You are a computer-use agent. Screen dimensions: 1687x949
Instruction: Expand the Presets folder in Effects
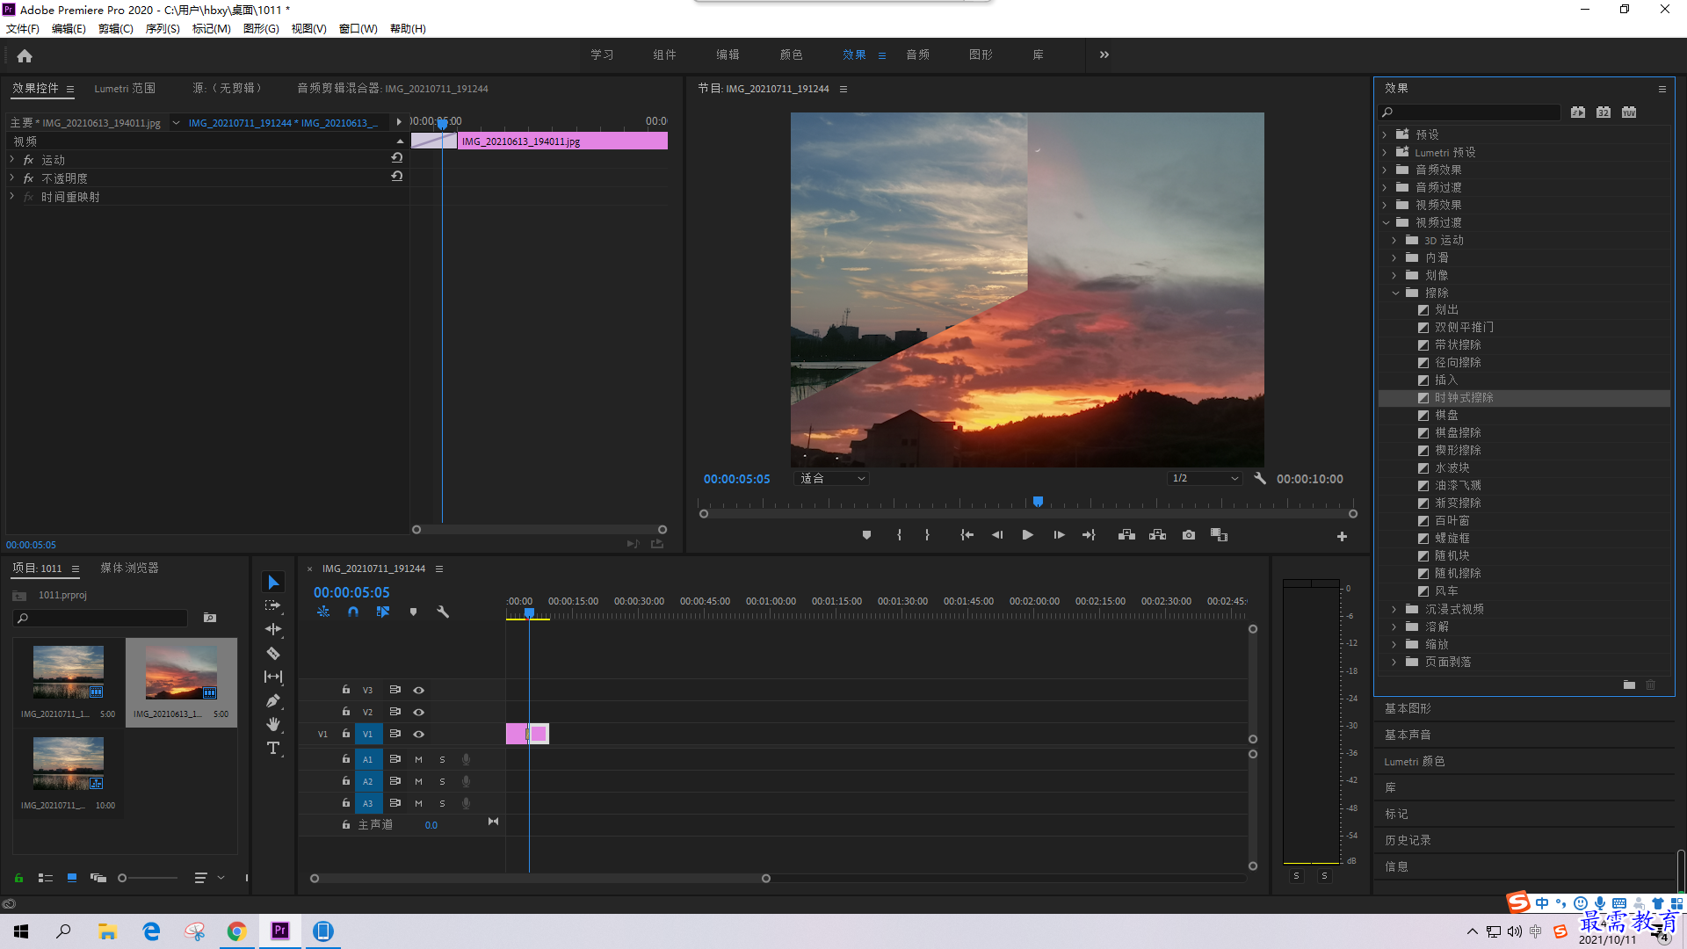coord(1386,134)
